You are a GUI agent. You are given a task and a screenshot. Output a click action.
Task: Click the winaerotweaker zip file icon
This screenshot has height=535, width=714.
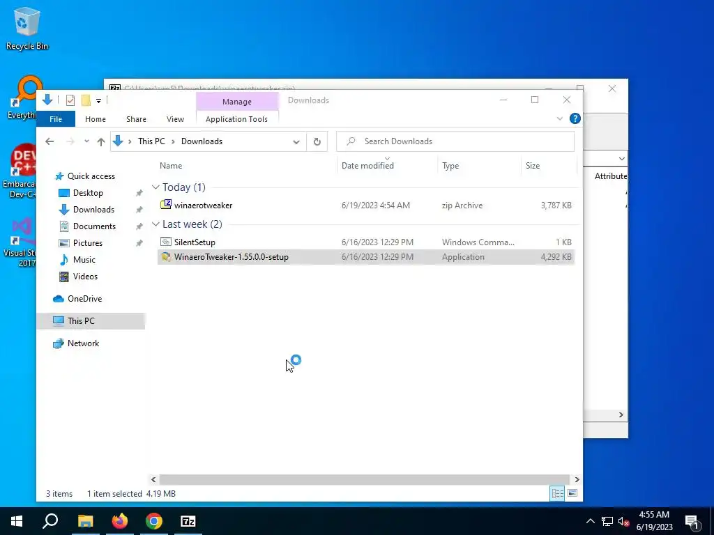tap(166, 205)
